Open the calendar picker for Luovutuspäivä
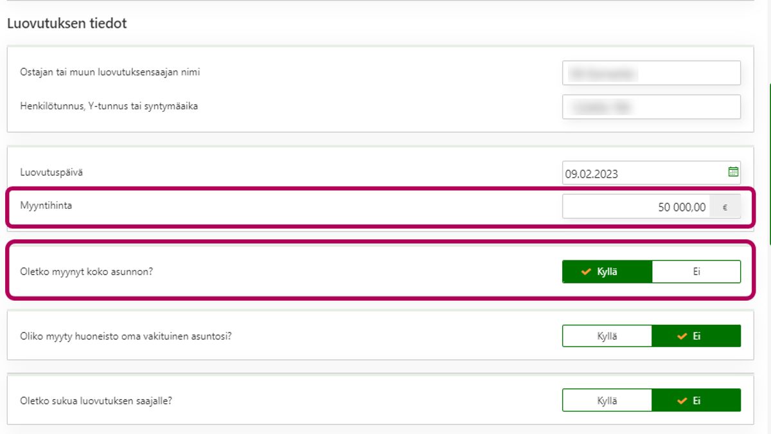This screenshot has height=434, width=771. pos(733,172)
